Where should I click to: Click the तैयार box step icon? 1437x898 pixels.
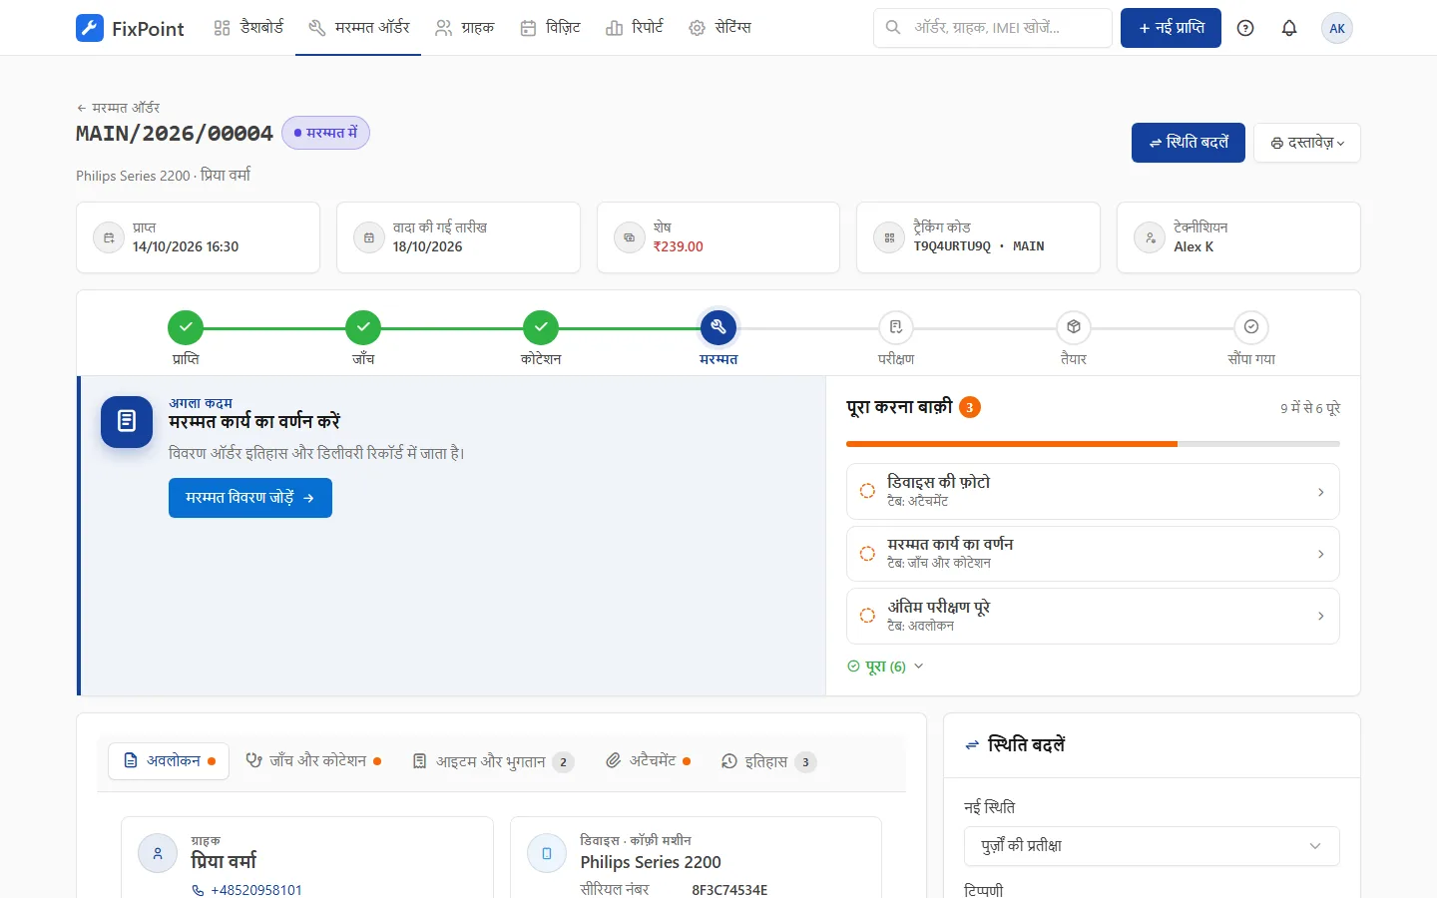(x=1074, y=327)
